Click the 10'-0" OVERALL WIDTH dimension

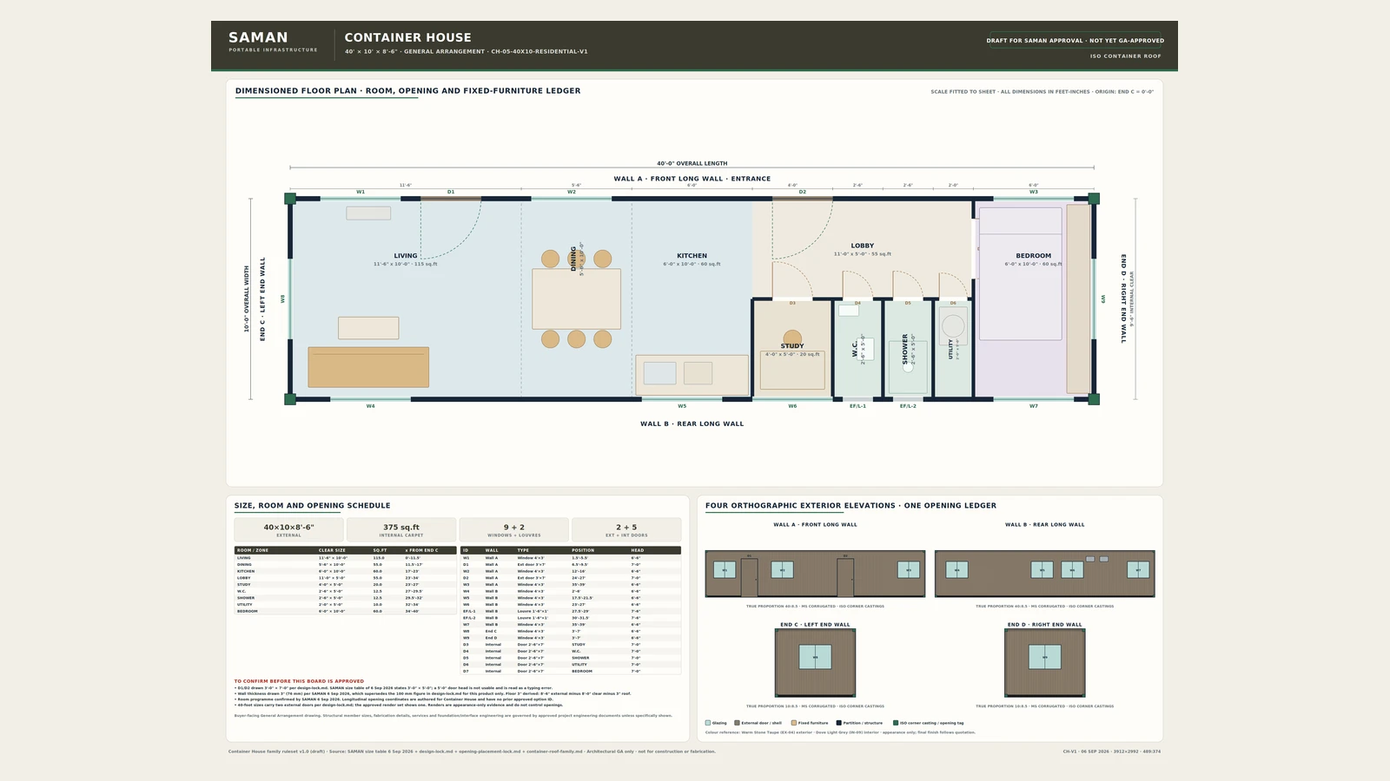coord(247,299)
